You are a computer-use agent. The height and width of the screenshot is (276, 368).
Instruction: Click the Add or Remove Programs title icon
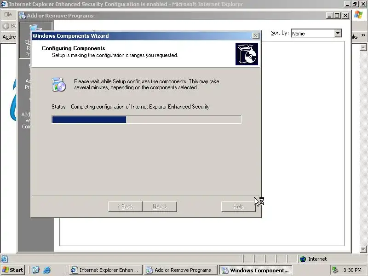pyautogui.click(x=23, y=16)
